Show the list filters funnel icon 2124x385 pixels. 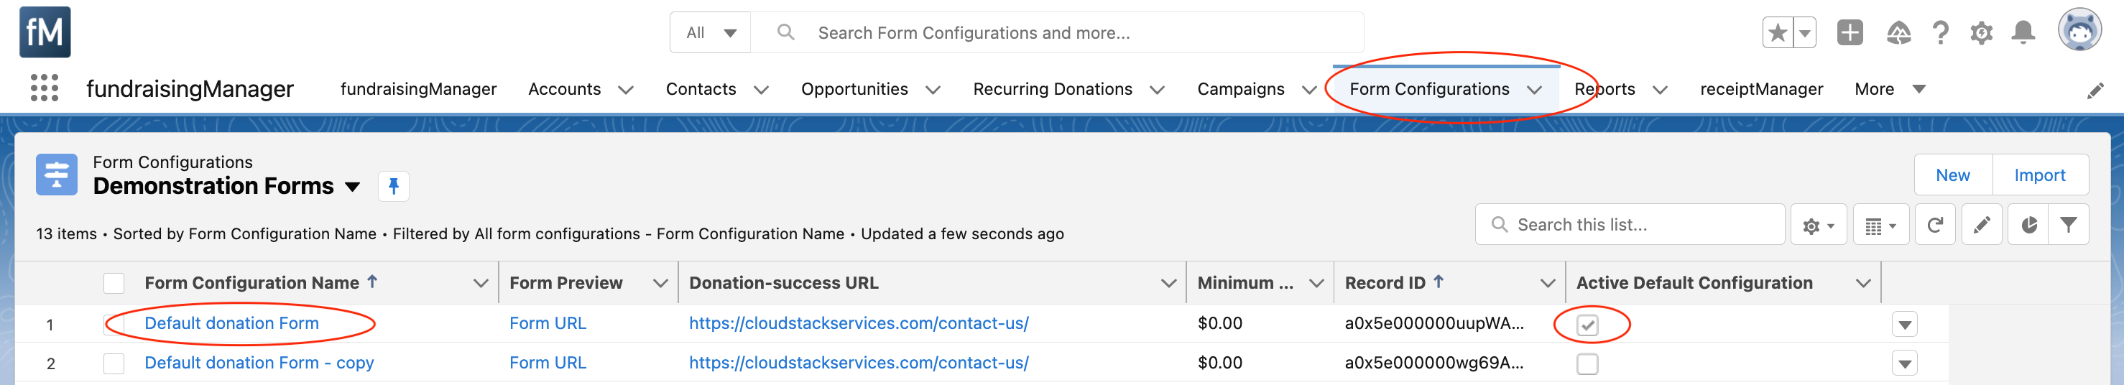coord(2068,225)
